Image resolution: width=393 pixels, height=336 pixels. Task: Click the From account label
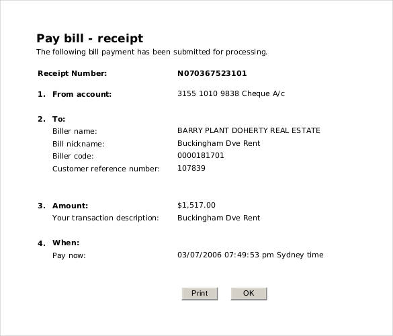(x=82, y=94)
